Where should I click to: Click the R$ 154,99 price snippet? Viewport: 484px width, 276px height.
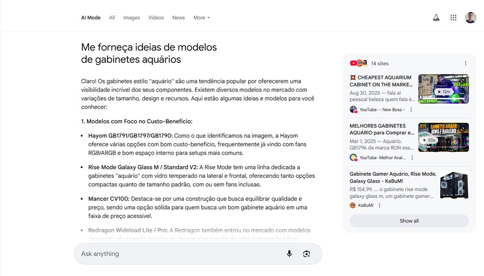pos(392,193)
